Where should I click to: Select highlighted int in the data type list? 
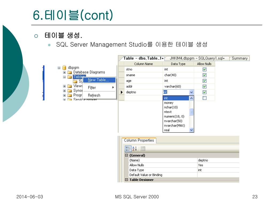point(176,98)
